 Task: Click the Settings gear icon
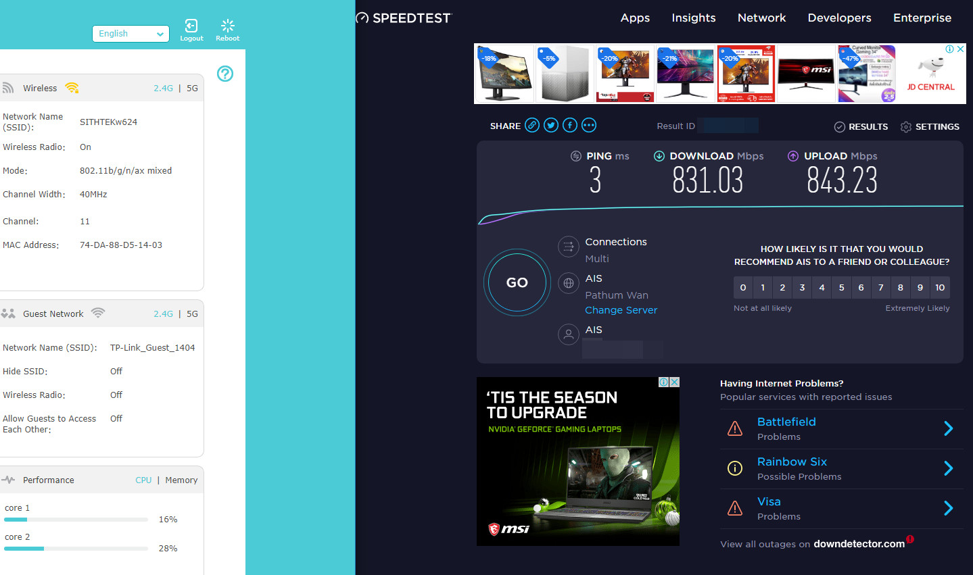point(906,127)
